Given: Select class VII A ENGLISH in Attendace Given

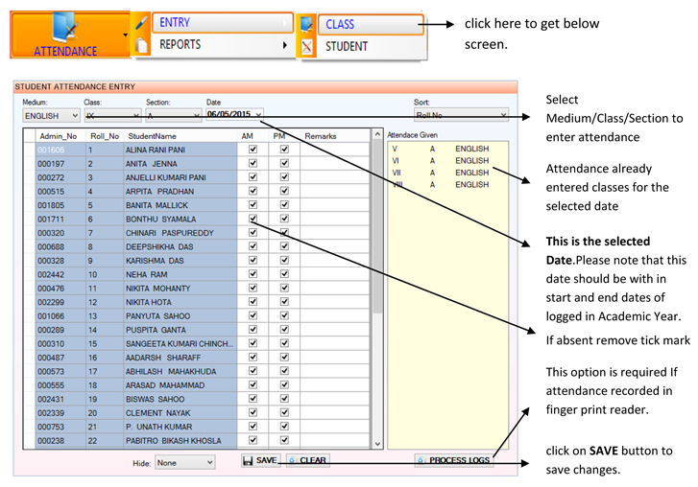Looking at the screenshot, I should pos(441,173).
